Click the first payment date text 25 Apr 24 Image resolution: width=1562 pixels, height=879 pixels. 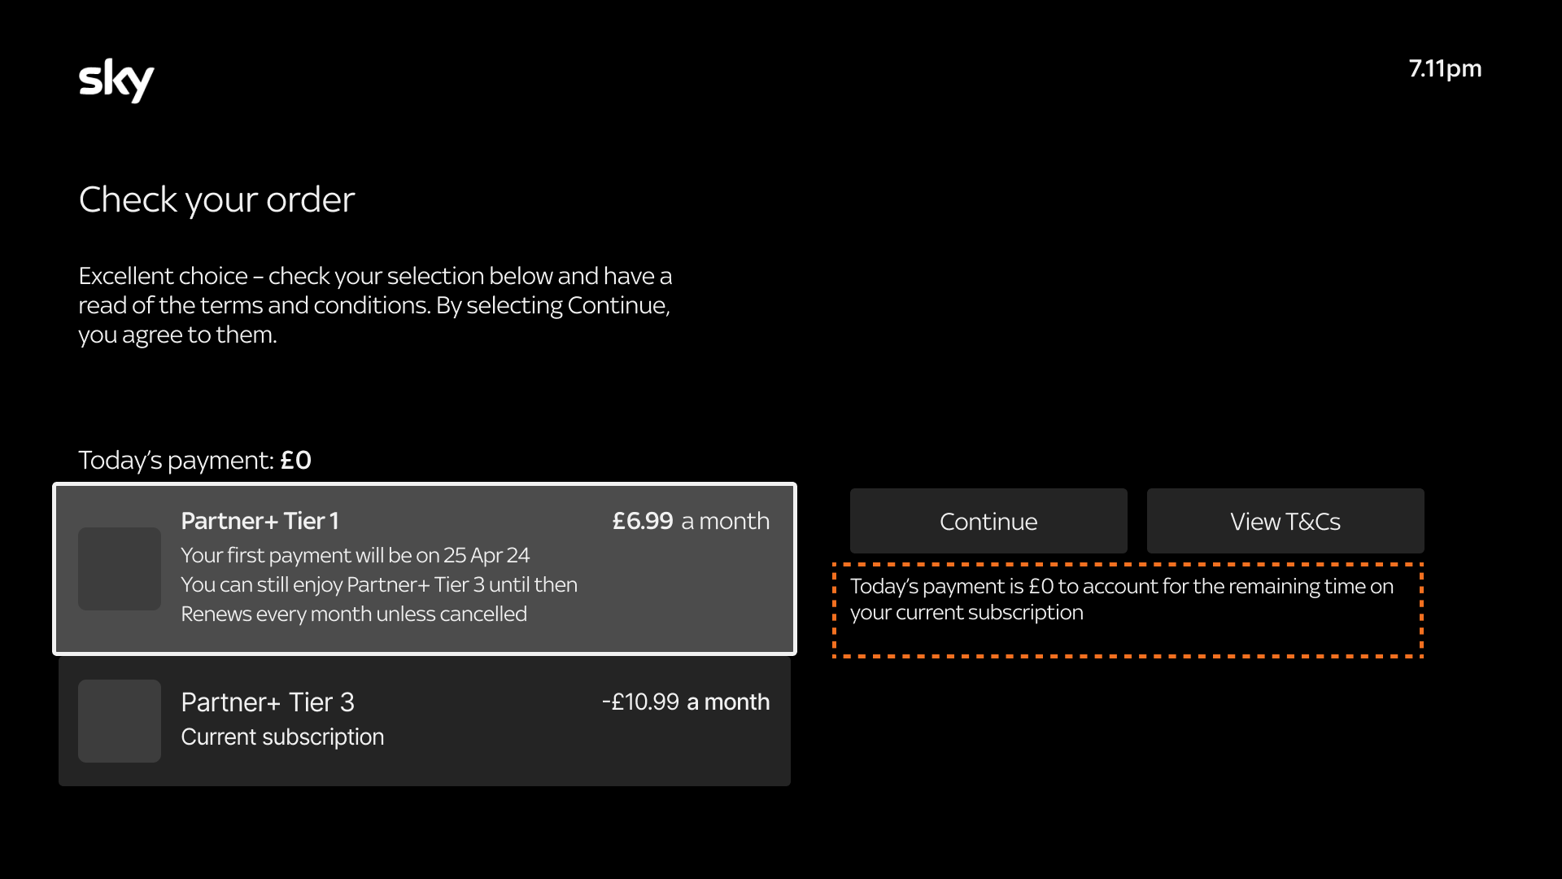(x=486, y=555)
